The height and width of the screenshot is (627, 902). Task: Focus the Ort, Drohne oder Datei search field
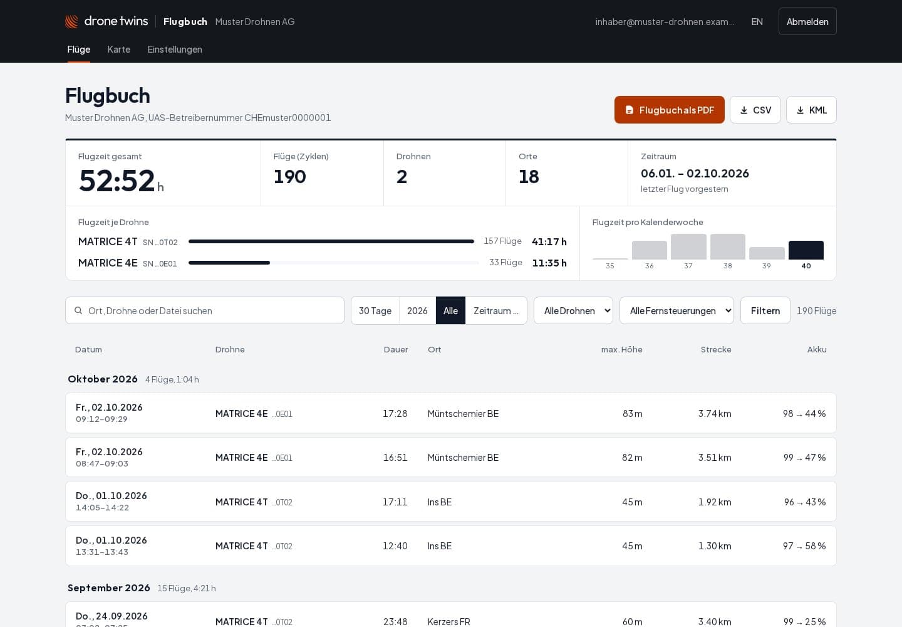205,310
